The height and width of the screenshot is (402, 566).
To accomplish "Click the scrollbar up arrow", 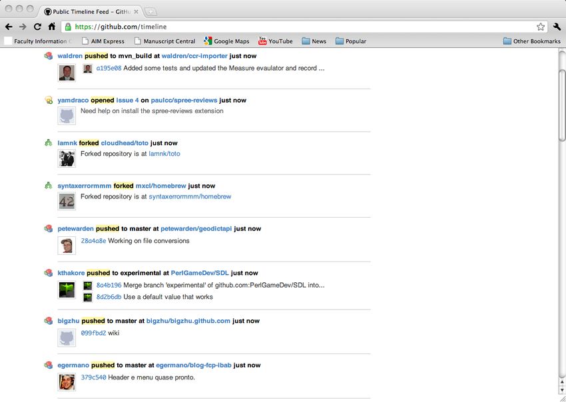I will click(562, 381).
